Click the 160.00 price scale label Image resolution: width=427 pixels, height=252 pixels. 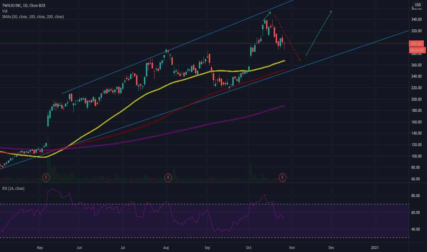point(416,122)
